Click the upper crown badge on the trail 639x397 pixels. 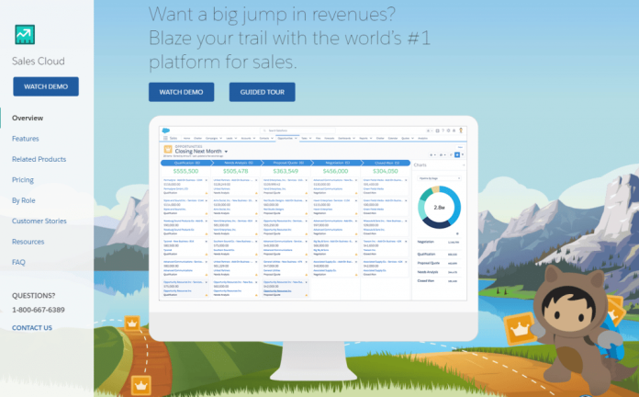pyautogui.click(x=132, y=323)
